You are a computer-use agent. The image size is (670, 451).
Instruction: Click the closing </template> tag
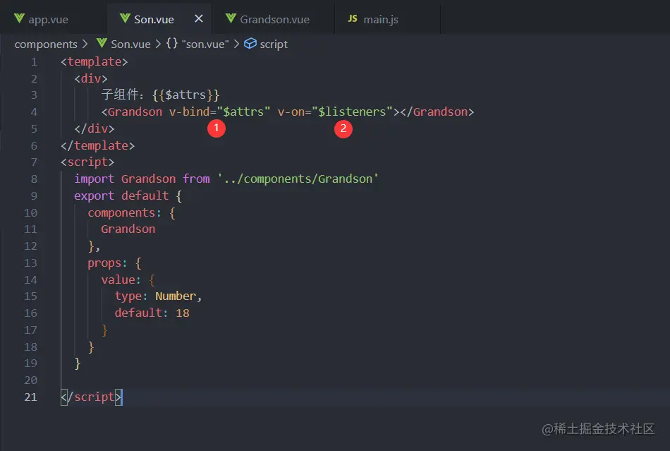click(97, 146)
